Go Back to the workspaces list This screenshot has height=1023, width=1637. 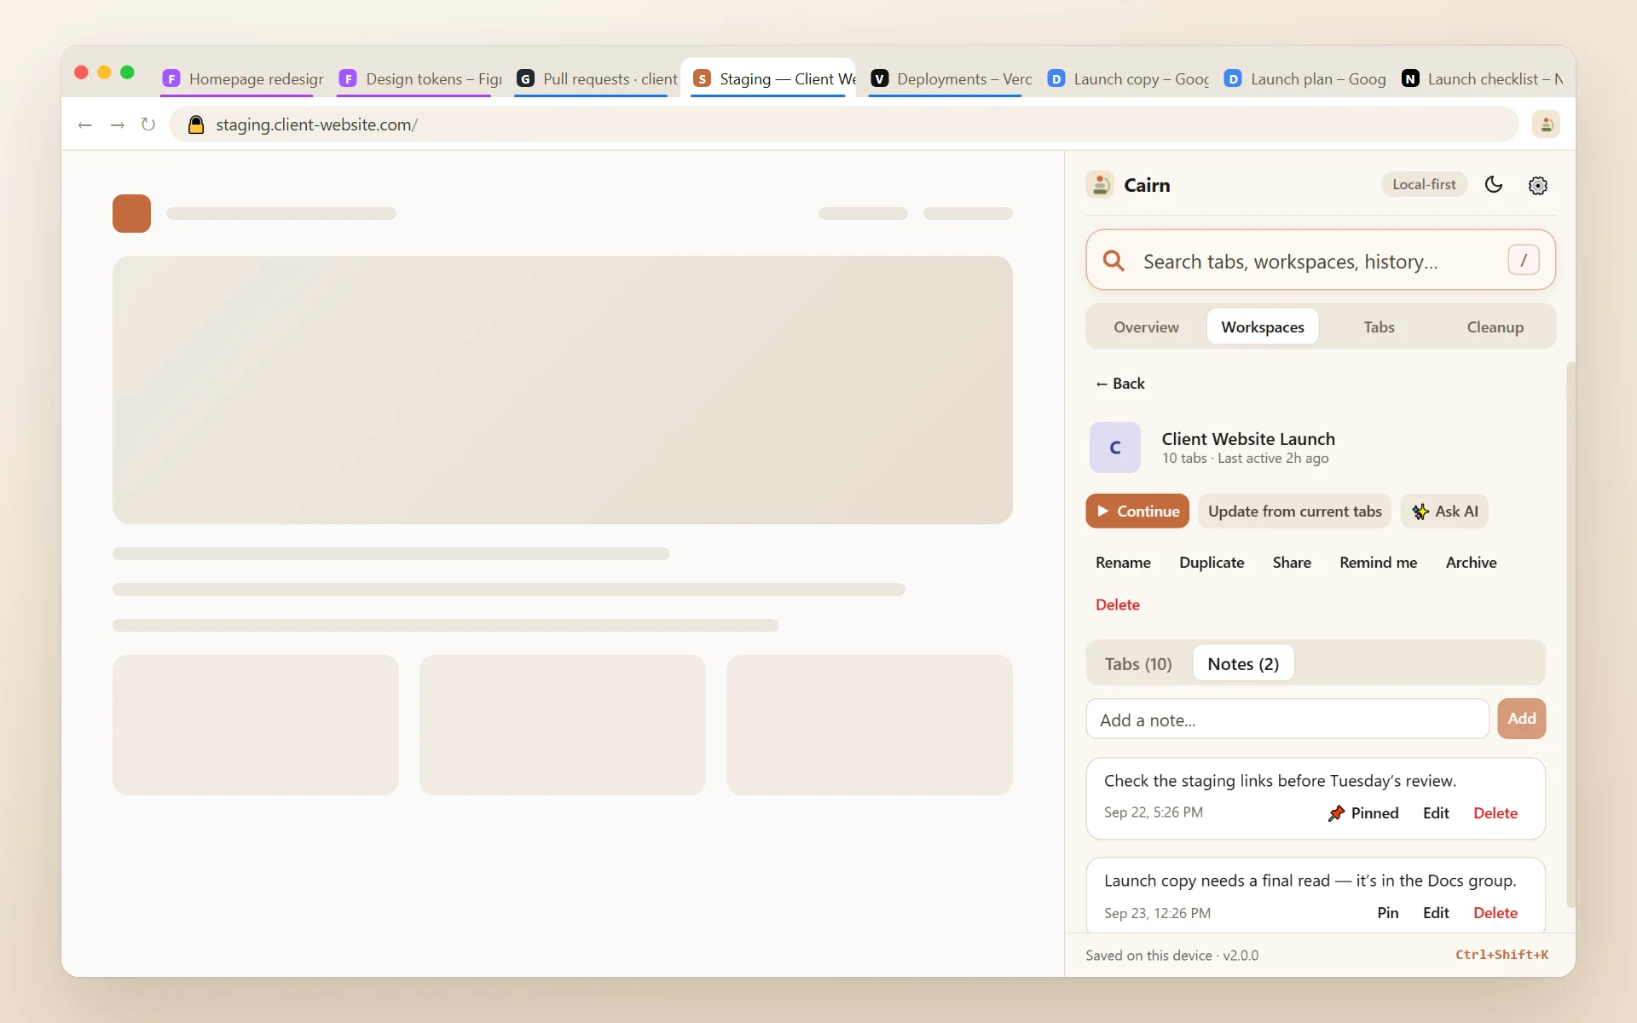(x=1120, y=384)
